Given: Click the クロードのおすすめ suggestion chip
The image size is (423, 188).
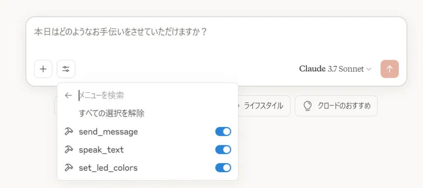Looking at the screenshot, I should [x=336, y=106].
